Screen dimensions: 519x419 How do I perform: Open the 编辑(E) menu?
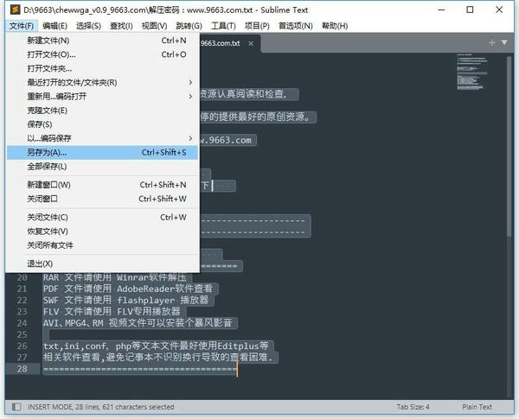coord(55,26)
